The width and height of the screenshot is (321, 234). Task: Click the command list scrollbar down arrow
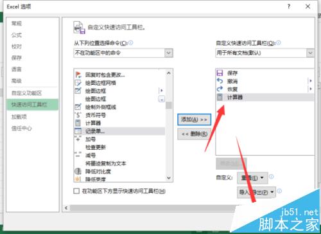[169, 178]
